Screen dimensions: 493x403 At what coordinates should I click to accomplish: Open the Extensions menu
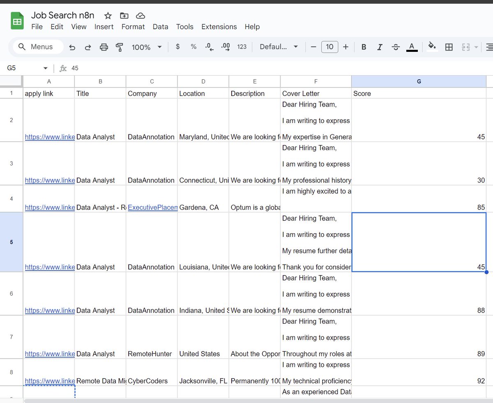pos(219,27)
